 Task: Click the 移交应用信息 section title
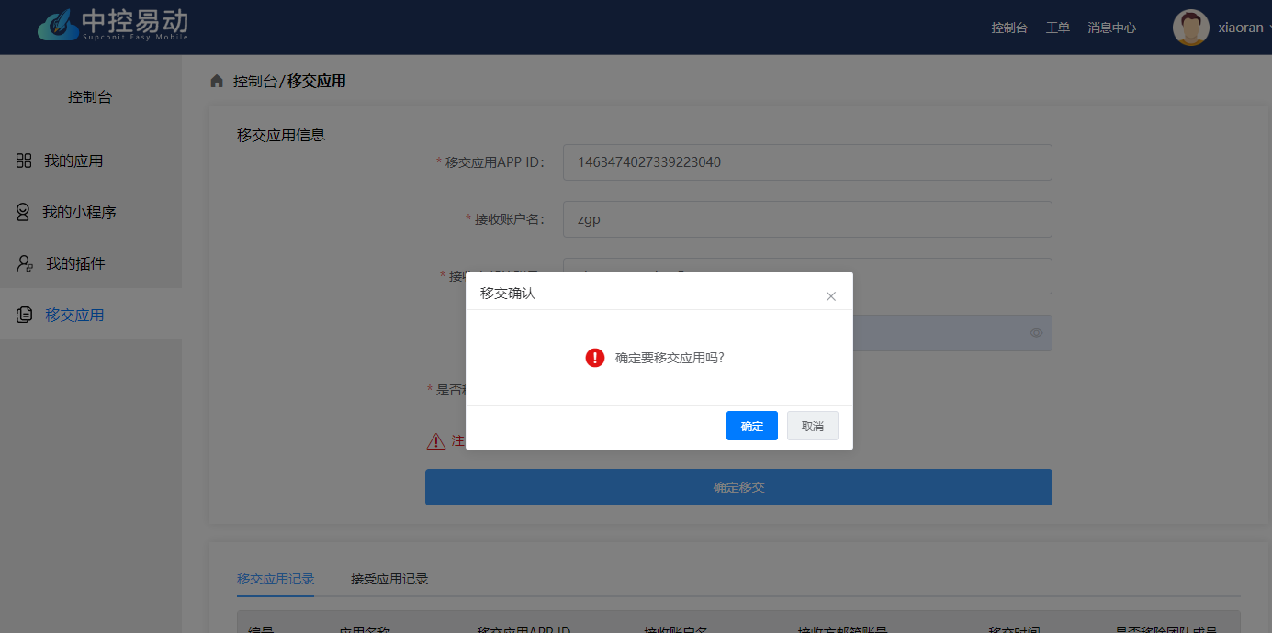(281, 135)
